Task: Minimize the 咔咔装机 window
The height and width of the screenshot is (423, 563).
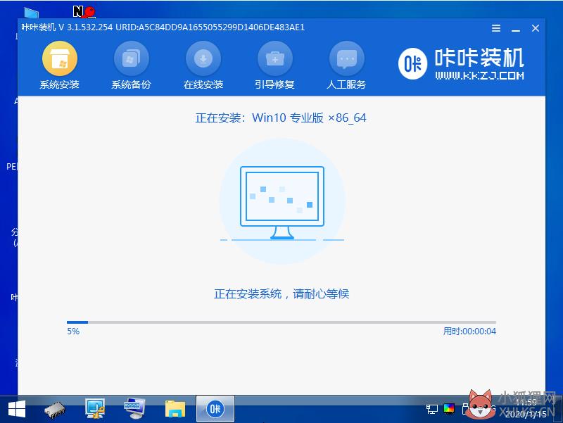Action: click(516, 29)
